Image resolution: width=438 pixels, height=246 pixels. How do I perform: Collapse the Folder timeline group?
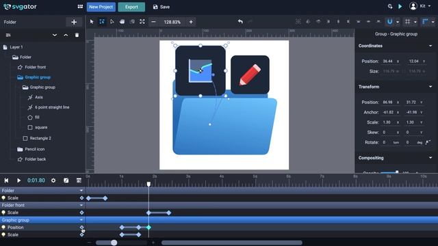tap(81, 191)
